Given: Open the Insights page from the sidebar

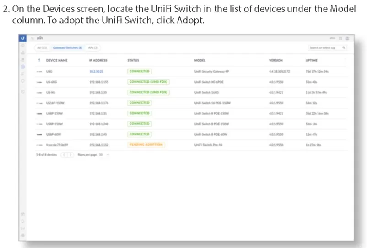Looking at the screenshot, I should tap(23, 81).
